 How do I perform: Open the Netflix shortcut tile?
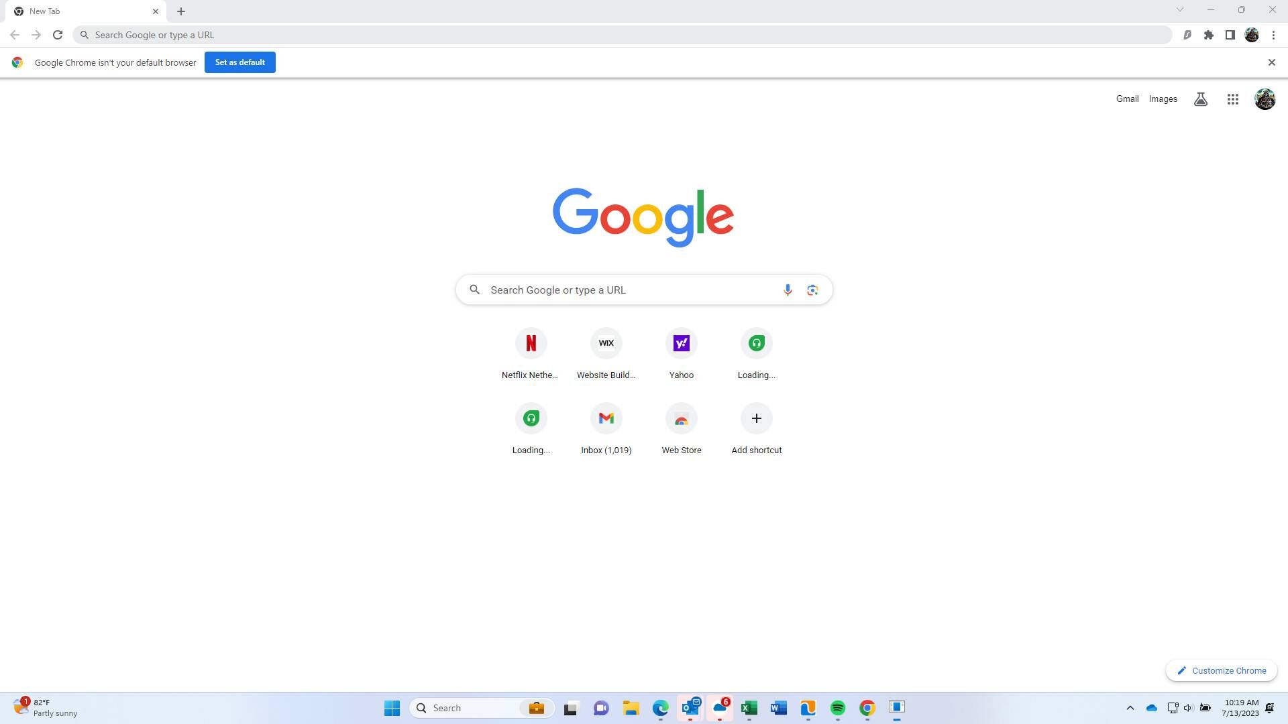[x=531, y=354]
